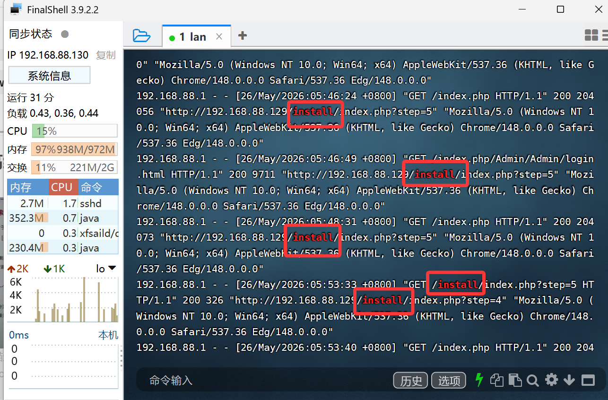Open the 'lo' network interface dropdown
608x400 pixels.
pyautogui.click(x=106, y=269)
